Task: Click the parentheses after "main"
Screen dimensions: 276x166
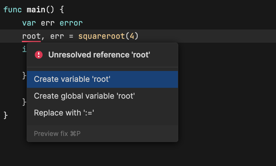Action: point(50,10)
